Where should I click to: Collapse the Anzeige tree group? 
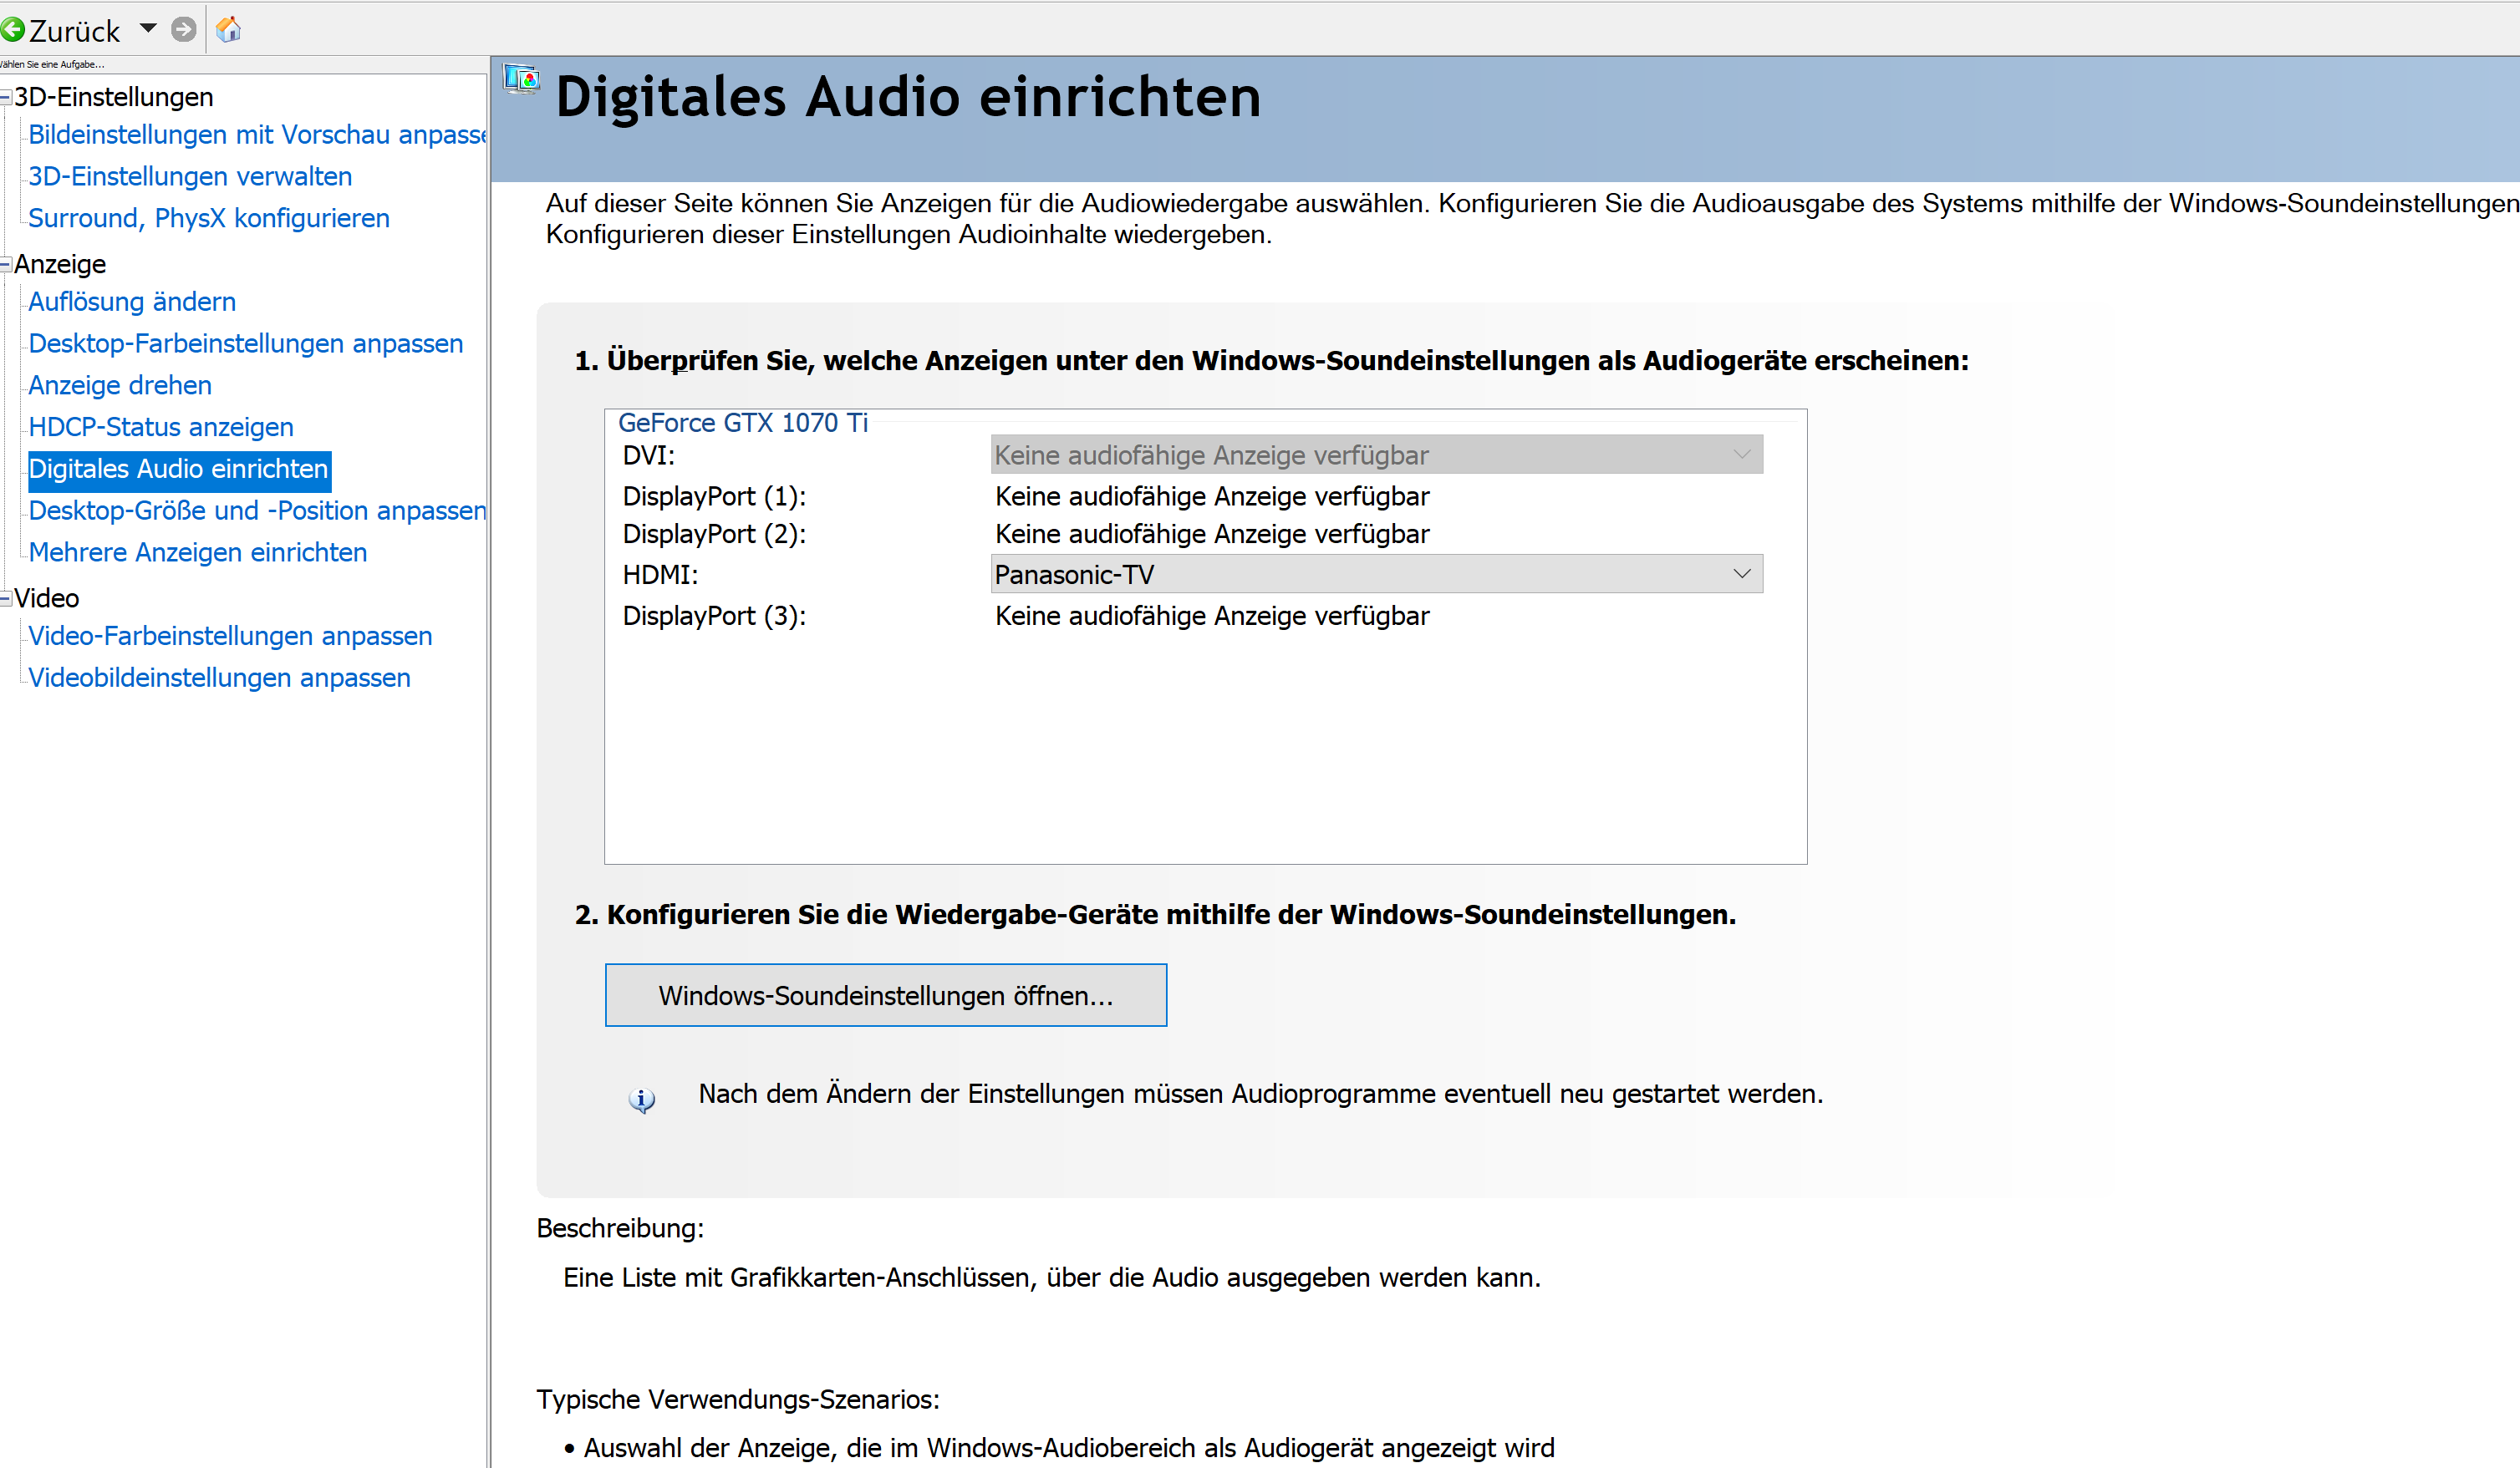pos(6,265)
